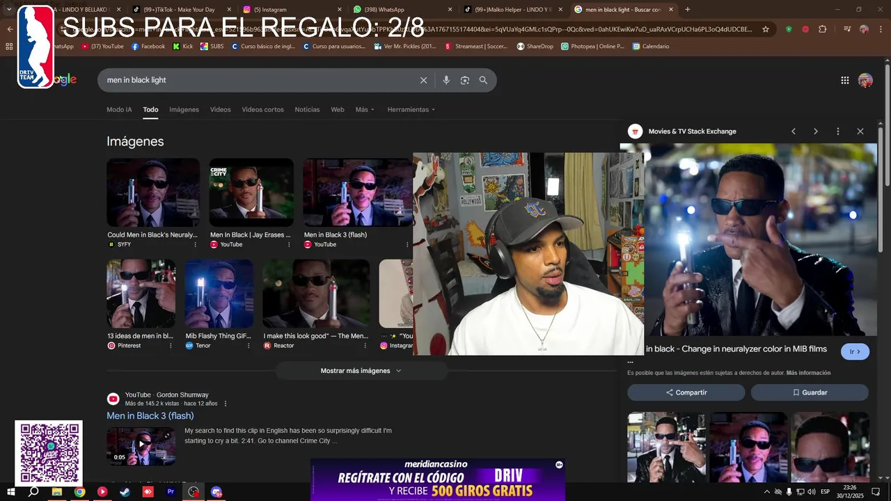Open more options in image preview panel
The image size is (891, 501).
pyautogui.click(x=838, y=132)
